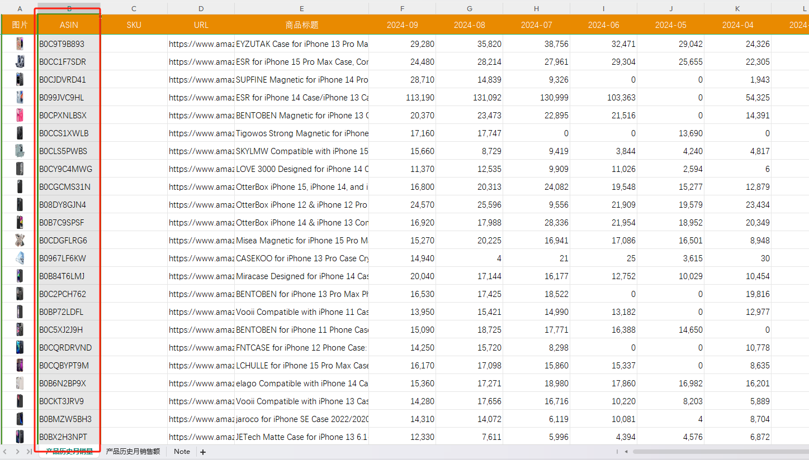Viewport: 809px width, 460px height.
Task: Select 2024-05 value 16,982
Action: click(x=670, y=383)
